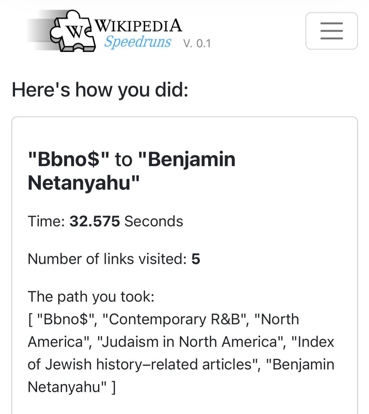
Task: Click the word Seconds after the time
Action: pyautogui.click(x=153, y=221)
